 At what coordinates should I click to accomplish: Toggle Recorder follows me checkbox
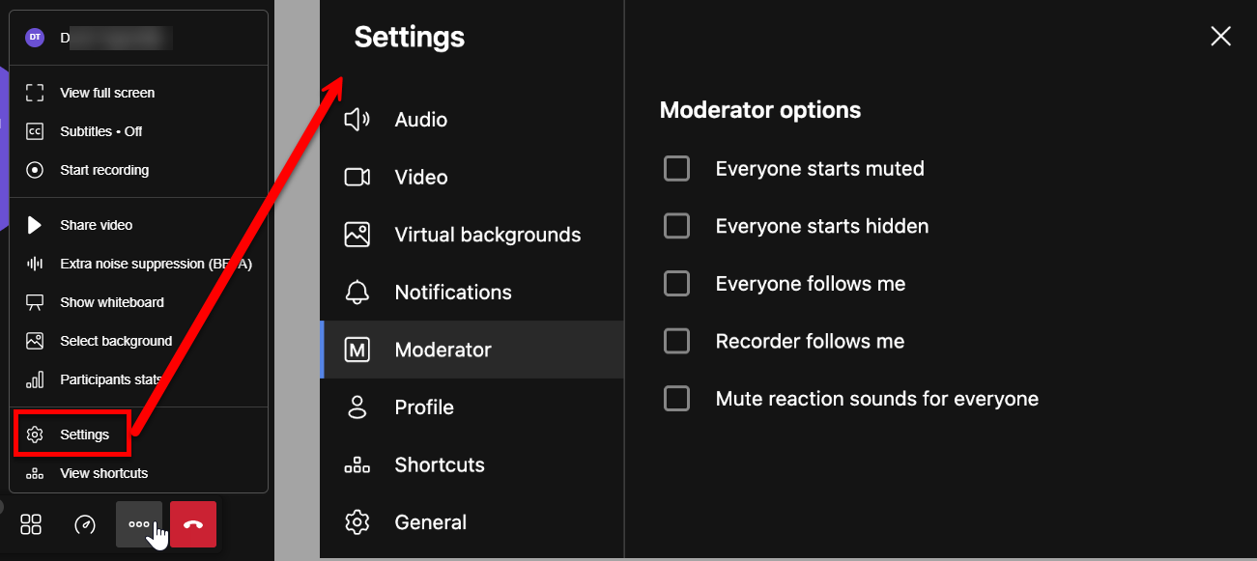coord(676,341)
